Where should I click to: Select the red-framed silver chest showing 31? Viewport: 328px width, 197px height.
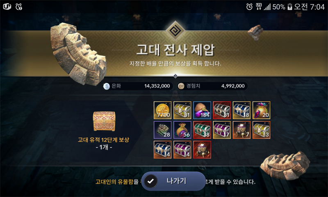point(222,110)
